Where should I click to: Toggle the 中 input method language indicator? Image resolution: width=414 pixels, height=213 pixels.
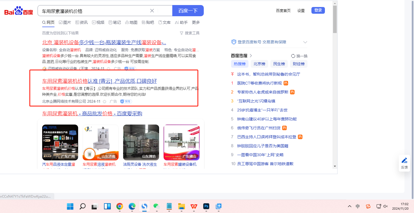[x=358, y=206]
